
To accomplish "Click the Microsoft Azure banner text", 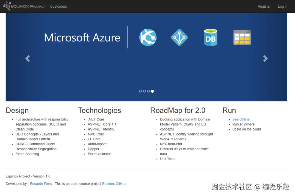I will 82,38.
